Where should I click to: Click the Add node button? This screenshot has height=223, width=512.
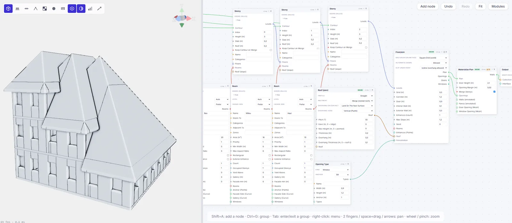[x=428, y=6]
